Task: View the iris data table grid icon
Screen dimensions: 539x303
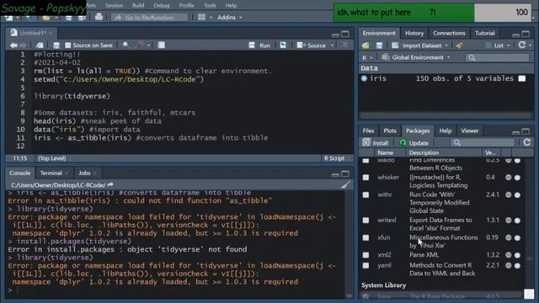Action: 522,78
